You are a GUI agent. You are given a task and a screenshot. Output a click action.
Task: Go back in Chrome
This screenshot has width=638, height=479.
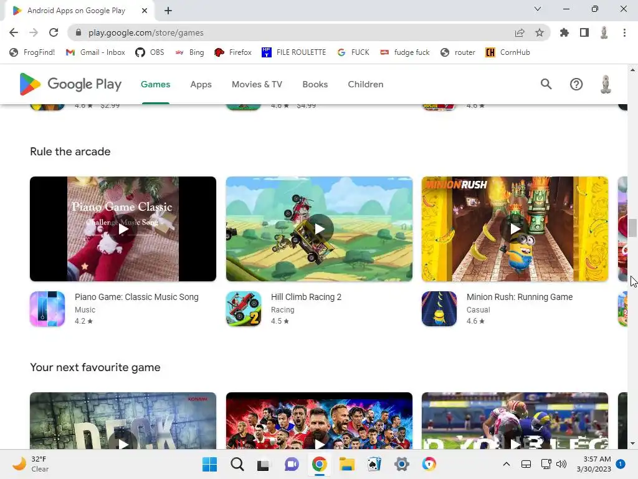click(x=14, y=32)
